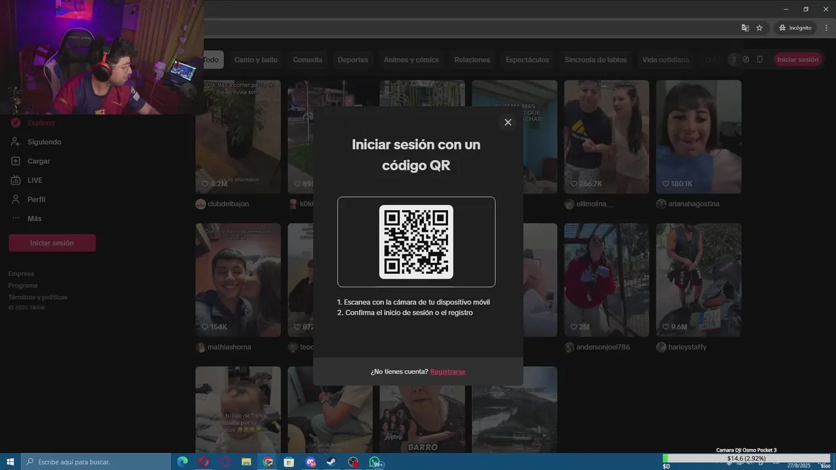Viewport: 836px width, 470px height.
Task: Expand the Más three-dots menu
Action: coord(16,218)
